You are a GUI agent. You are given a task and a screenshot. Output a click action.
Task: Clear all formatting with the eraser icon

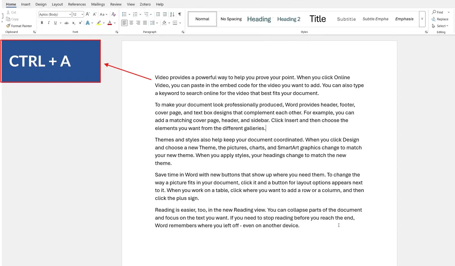[114, 14]
